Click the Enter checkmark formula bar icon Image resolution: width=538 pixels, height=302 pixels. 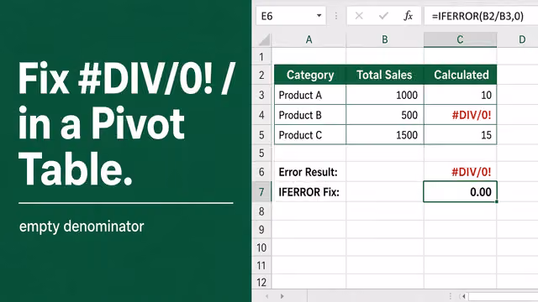click(383, 16)
